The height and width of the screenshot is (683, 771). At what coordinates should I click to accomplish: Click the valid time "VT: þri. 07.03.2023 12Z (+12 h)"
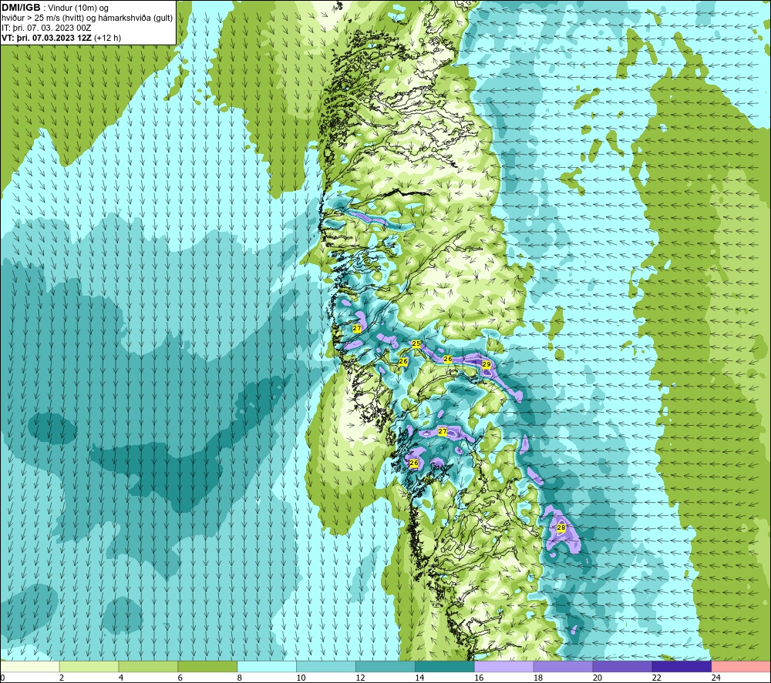(61, 38)
